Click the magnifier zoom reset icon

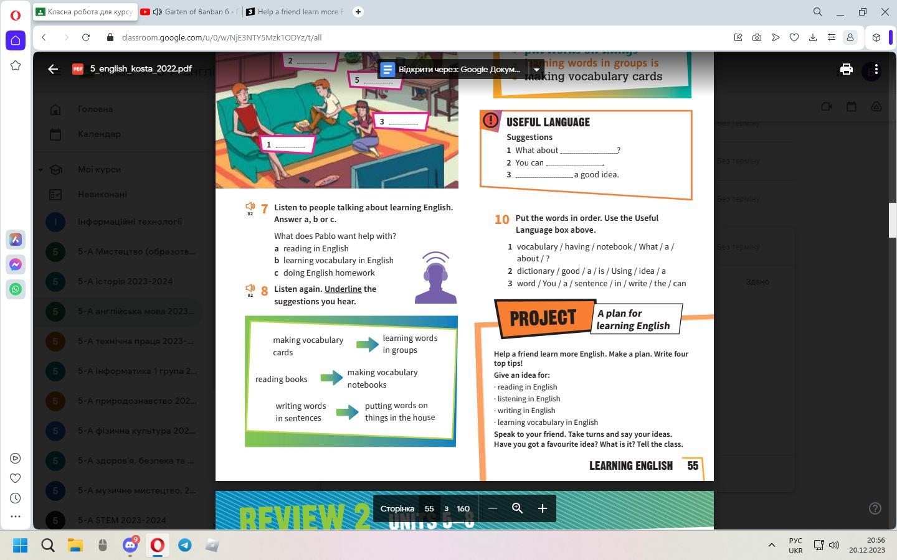pos(517,508)
